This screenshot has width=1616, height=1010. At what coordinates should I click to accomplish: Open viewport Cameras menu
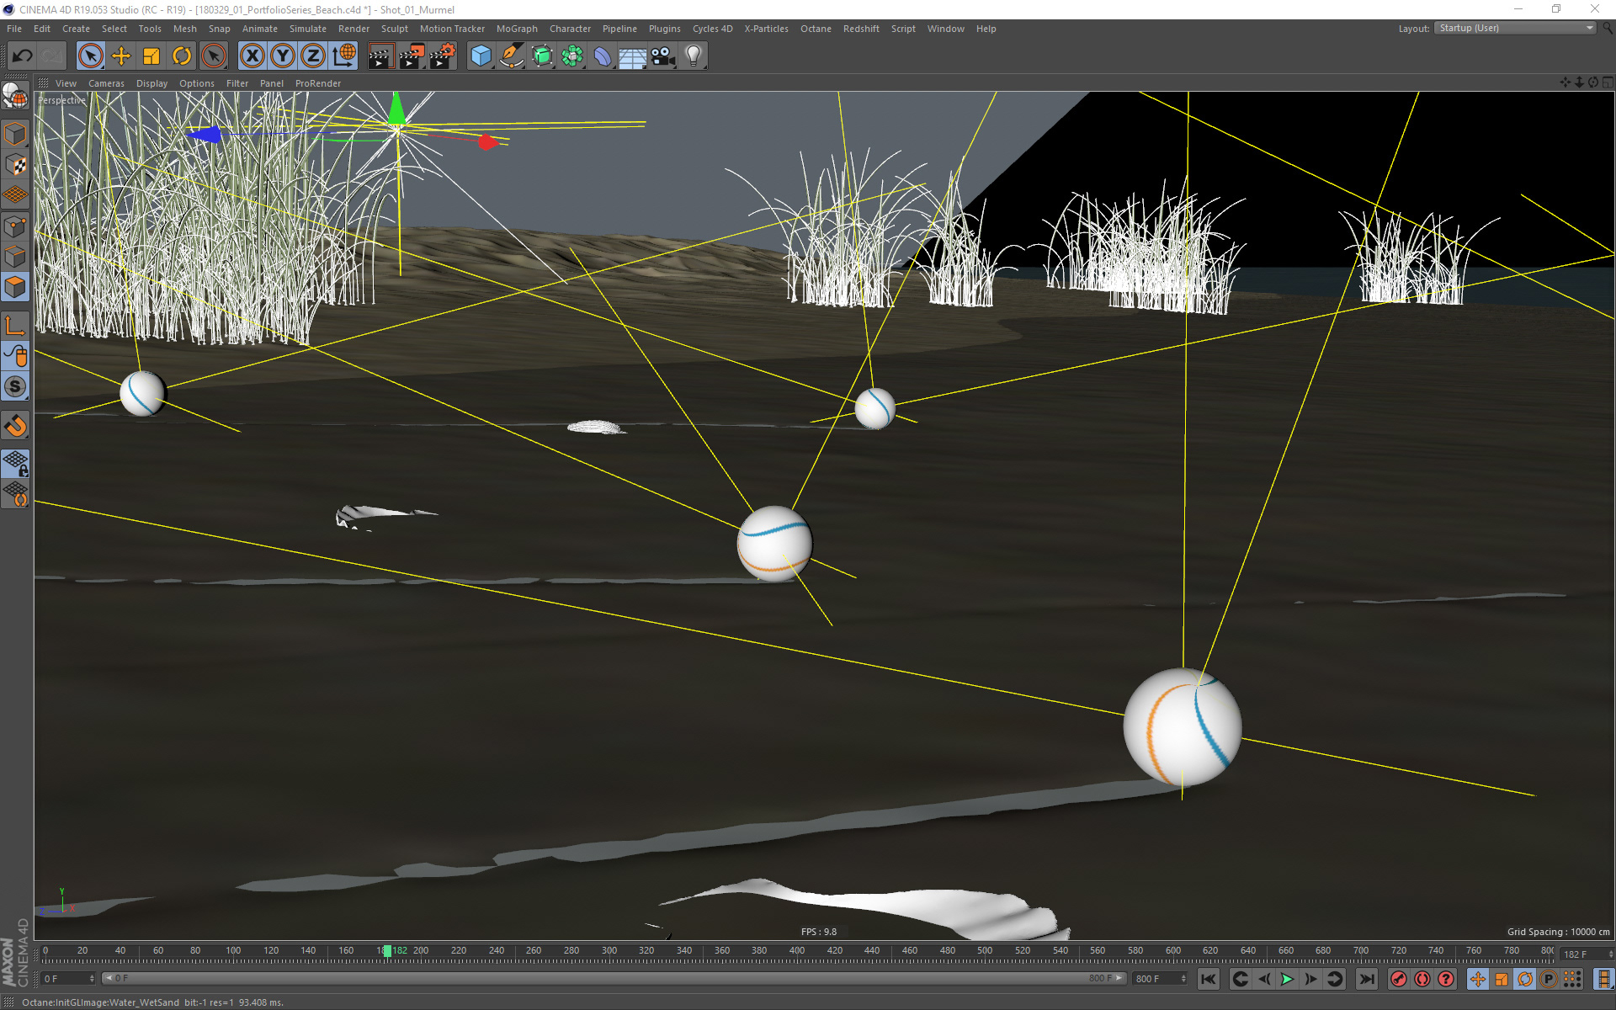pos(106,83)
